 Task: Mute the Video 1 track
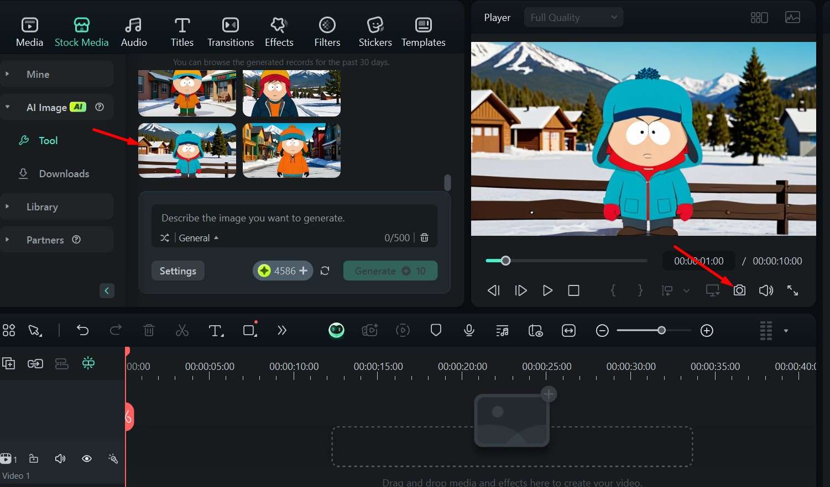(60, 459)
